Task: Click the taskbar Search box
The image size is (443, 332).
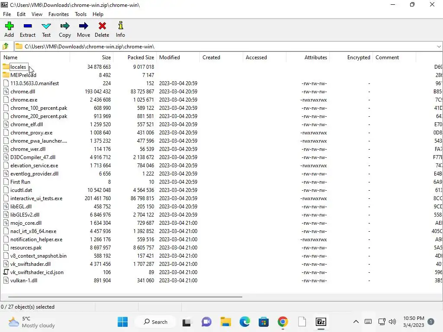Action: (155, 322)
